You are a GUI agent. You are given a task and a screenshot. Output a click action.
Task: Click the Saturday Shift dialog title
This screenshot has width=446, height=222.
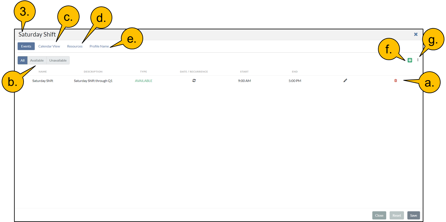[37, 34]
